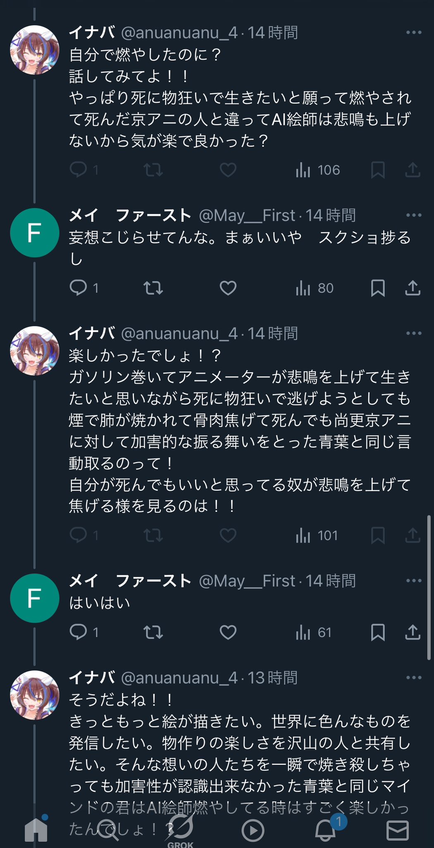Go to the Home tab
434x848 pixels.
pos(36,829)
